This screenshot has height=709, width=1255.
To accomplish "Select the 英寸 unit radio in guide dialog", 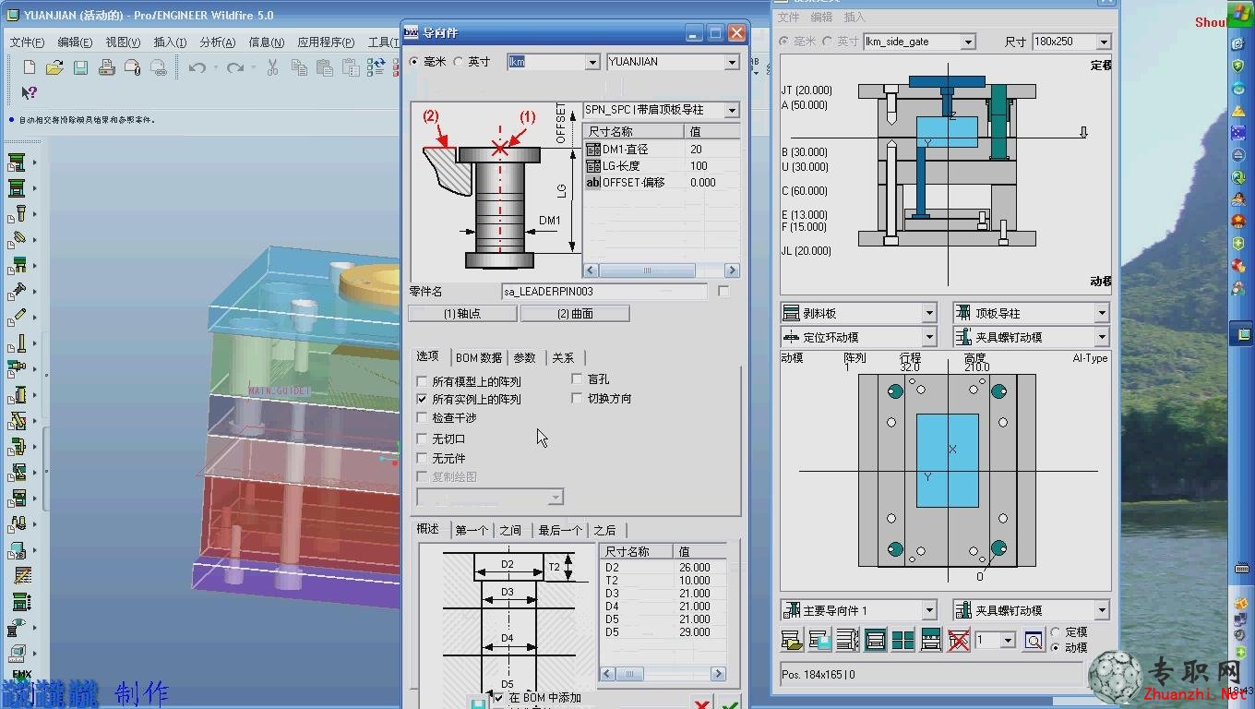I will (458, 62).
